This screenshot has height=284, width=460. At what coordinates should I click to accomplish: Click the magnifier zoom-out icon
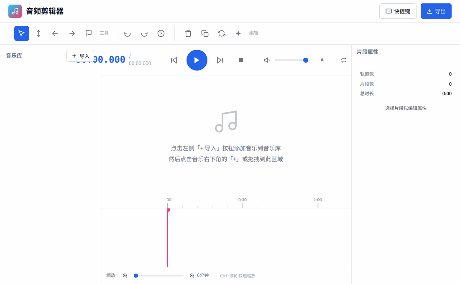(x=125, y=276)
